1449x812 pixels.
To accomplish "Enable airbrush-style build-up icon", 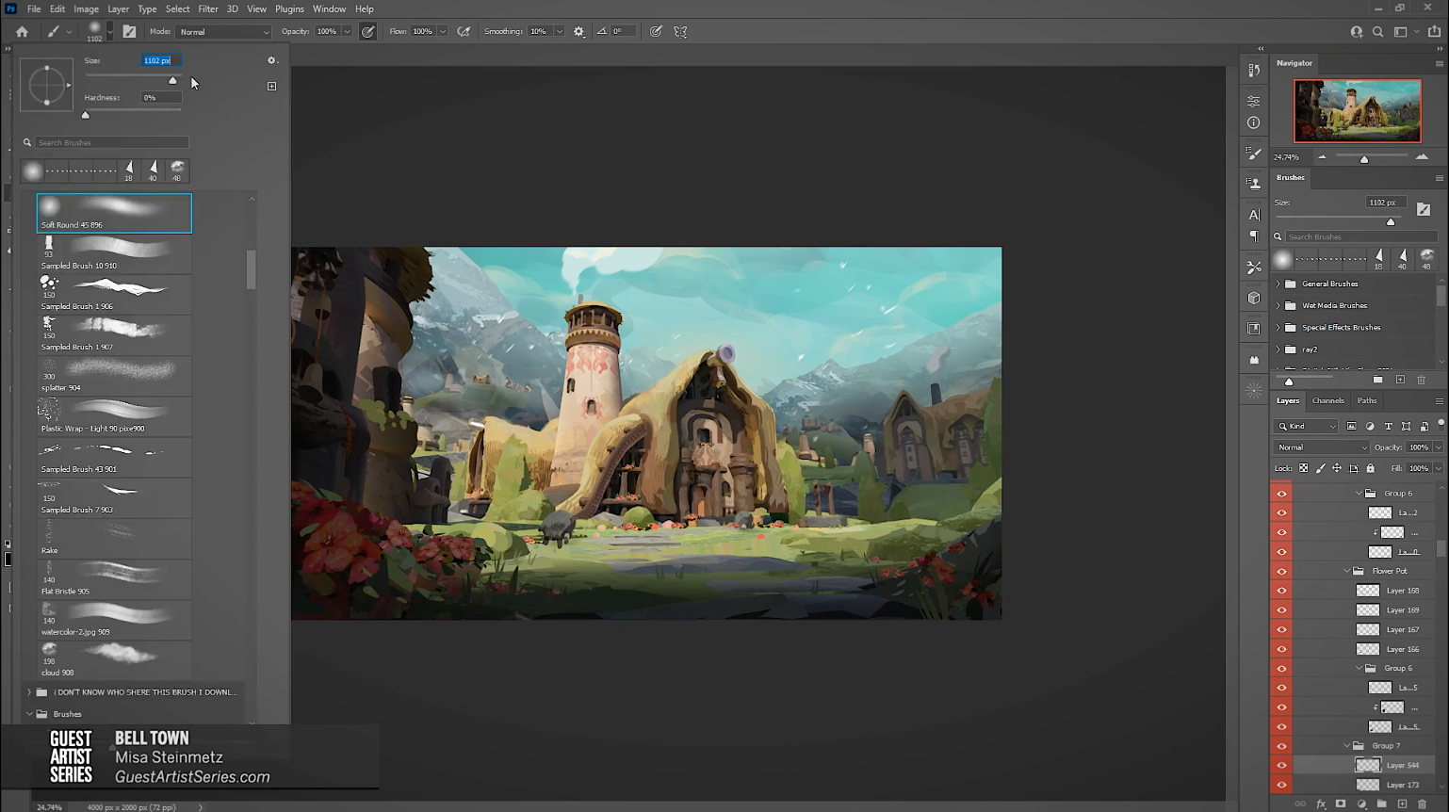I will [x=464, y=31].
